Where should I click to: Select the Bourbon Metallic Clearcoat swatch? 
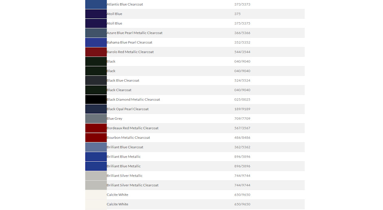[x=96, y=137]
